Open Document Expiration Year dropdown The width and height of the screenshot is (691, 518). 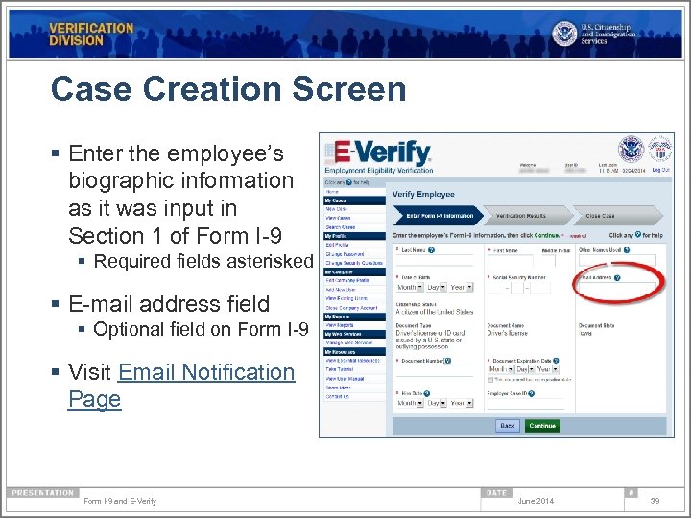(548, 369)
